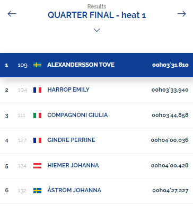
Task: Click the time 00h04'27,227
Action: 170,190
